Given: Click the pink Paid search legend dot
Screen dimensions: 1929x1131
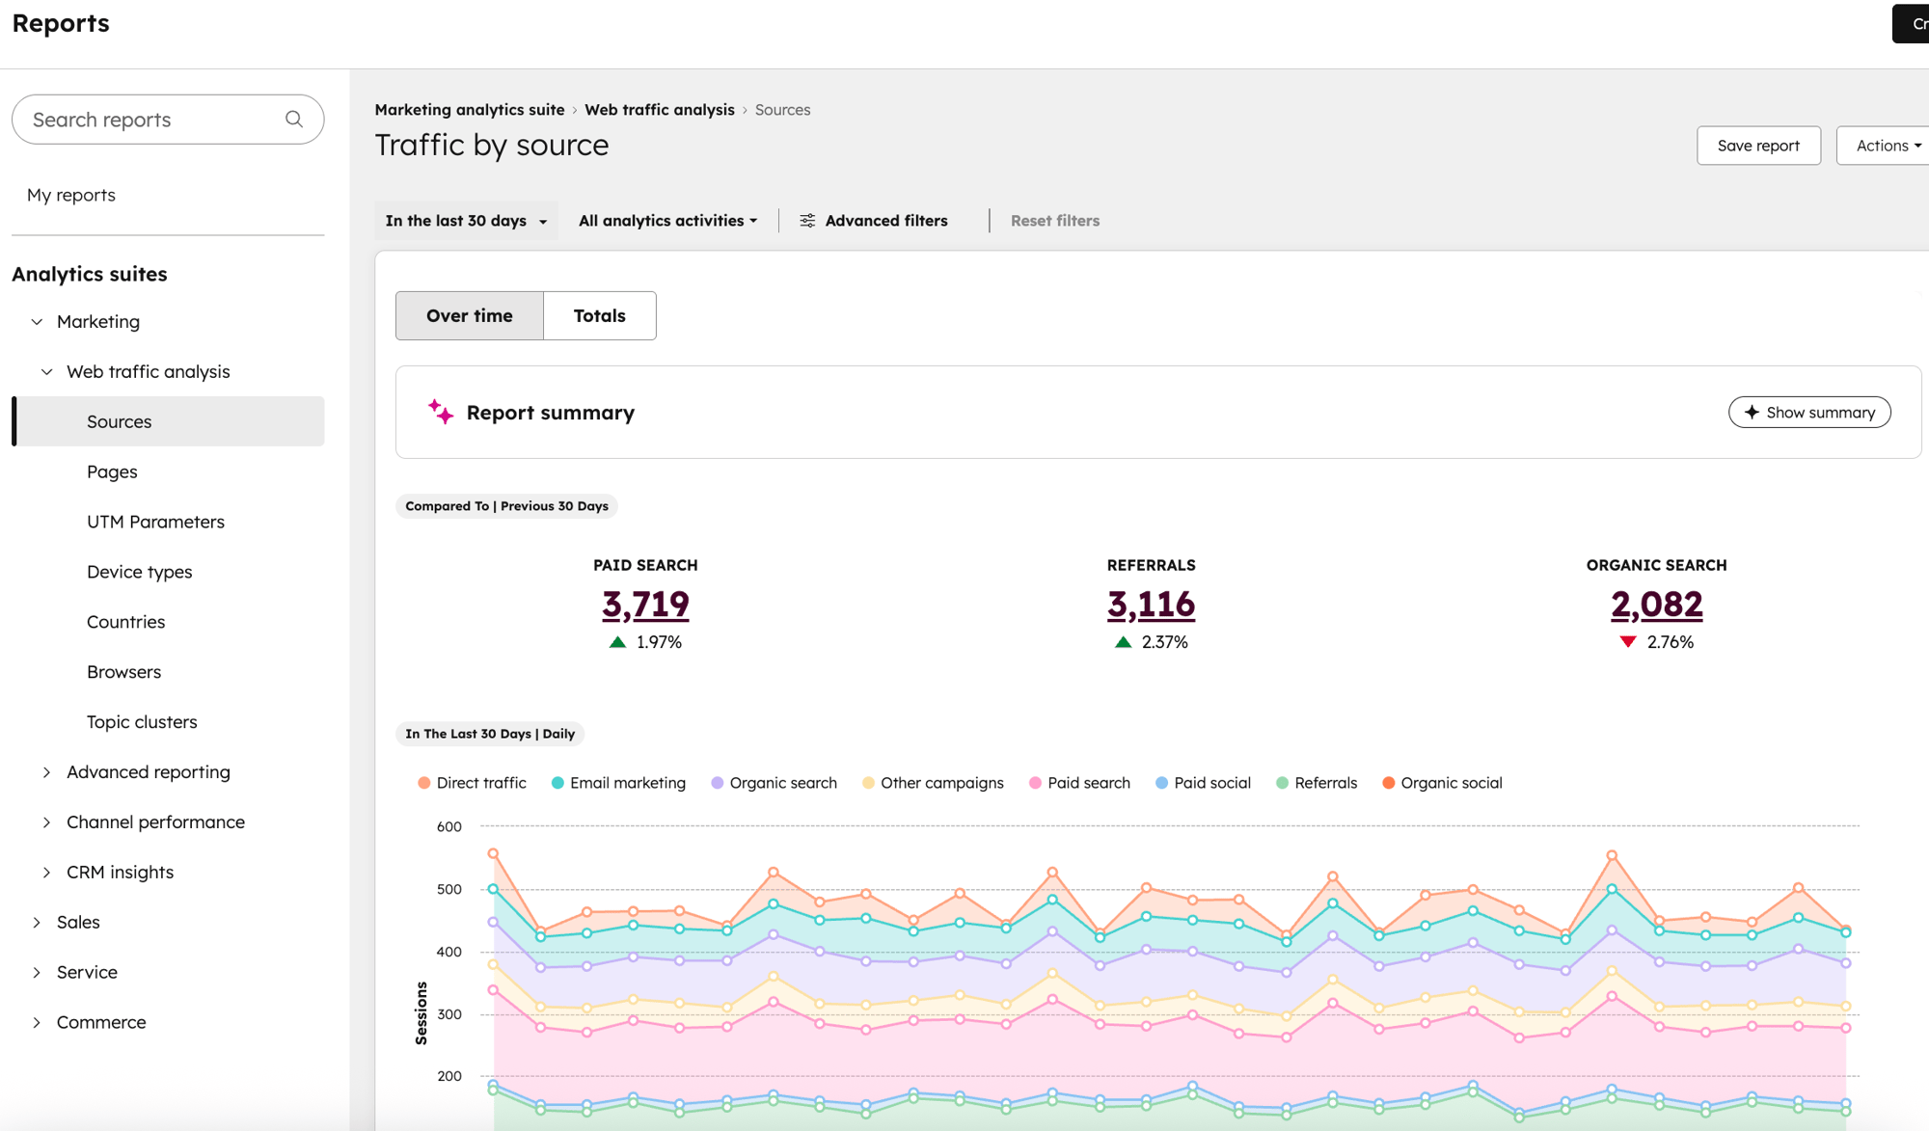Looking at the screenshot, I should coord(1034,783).
